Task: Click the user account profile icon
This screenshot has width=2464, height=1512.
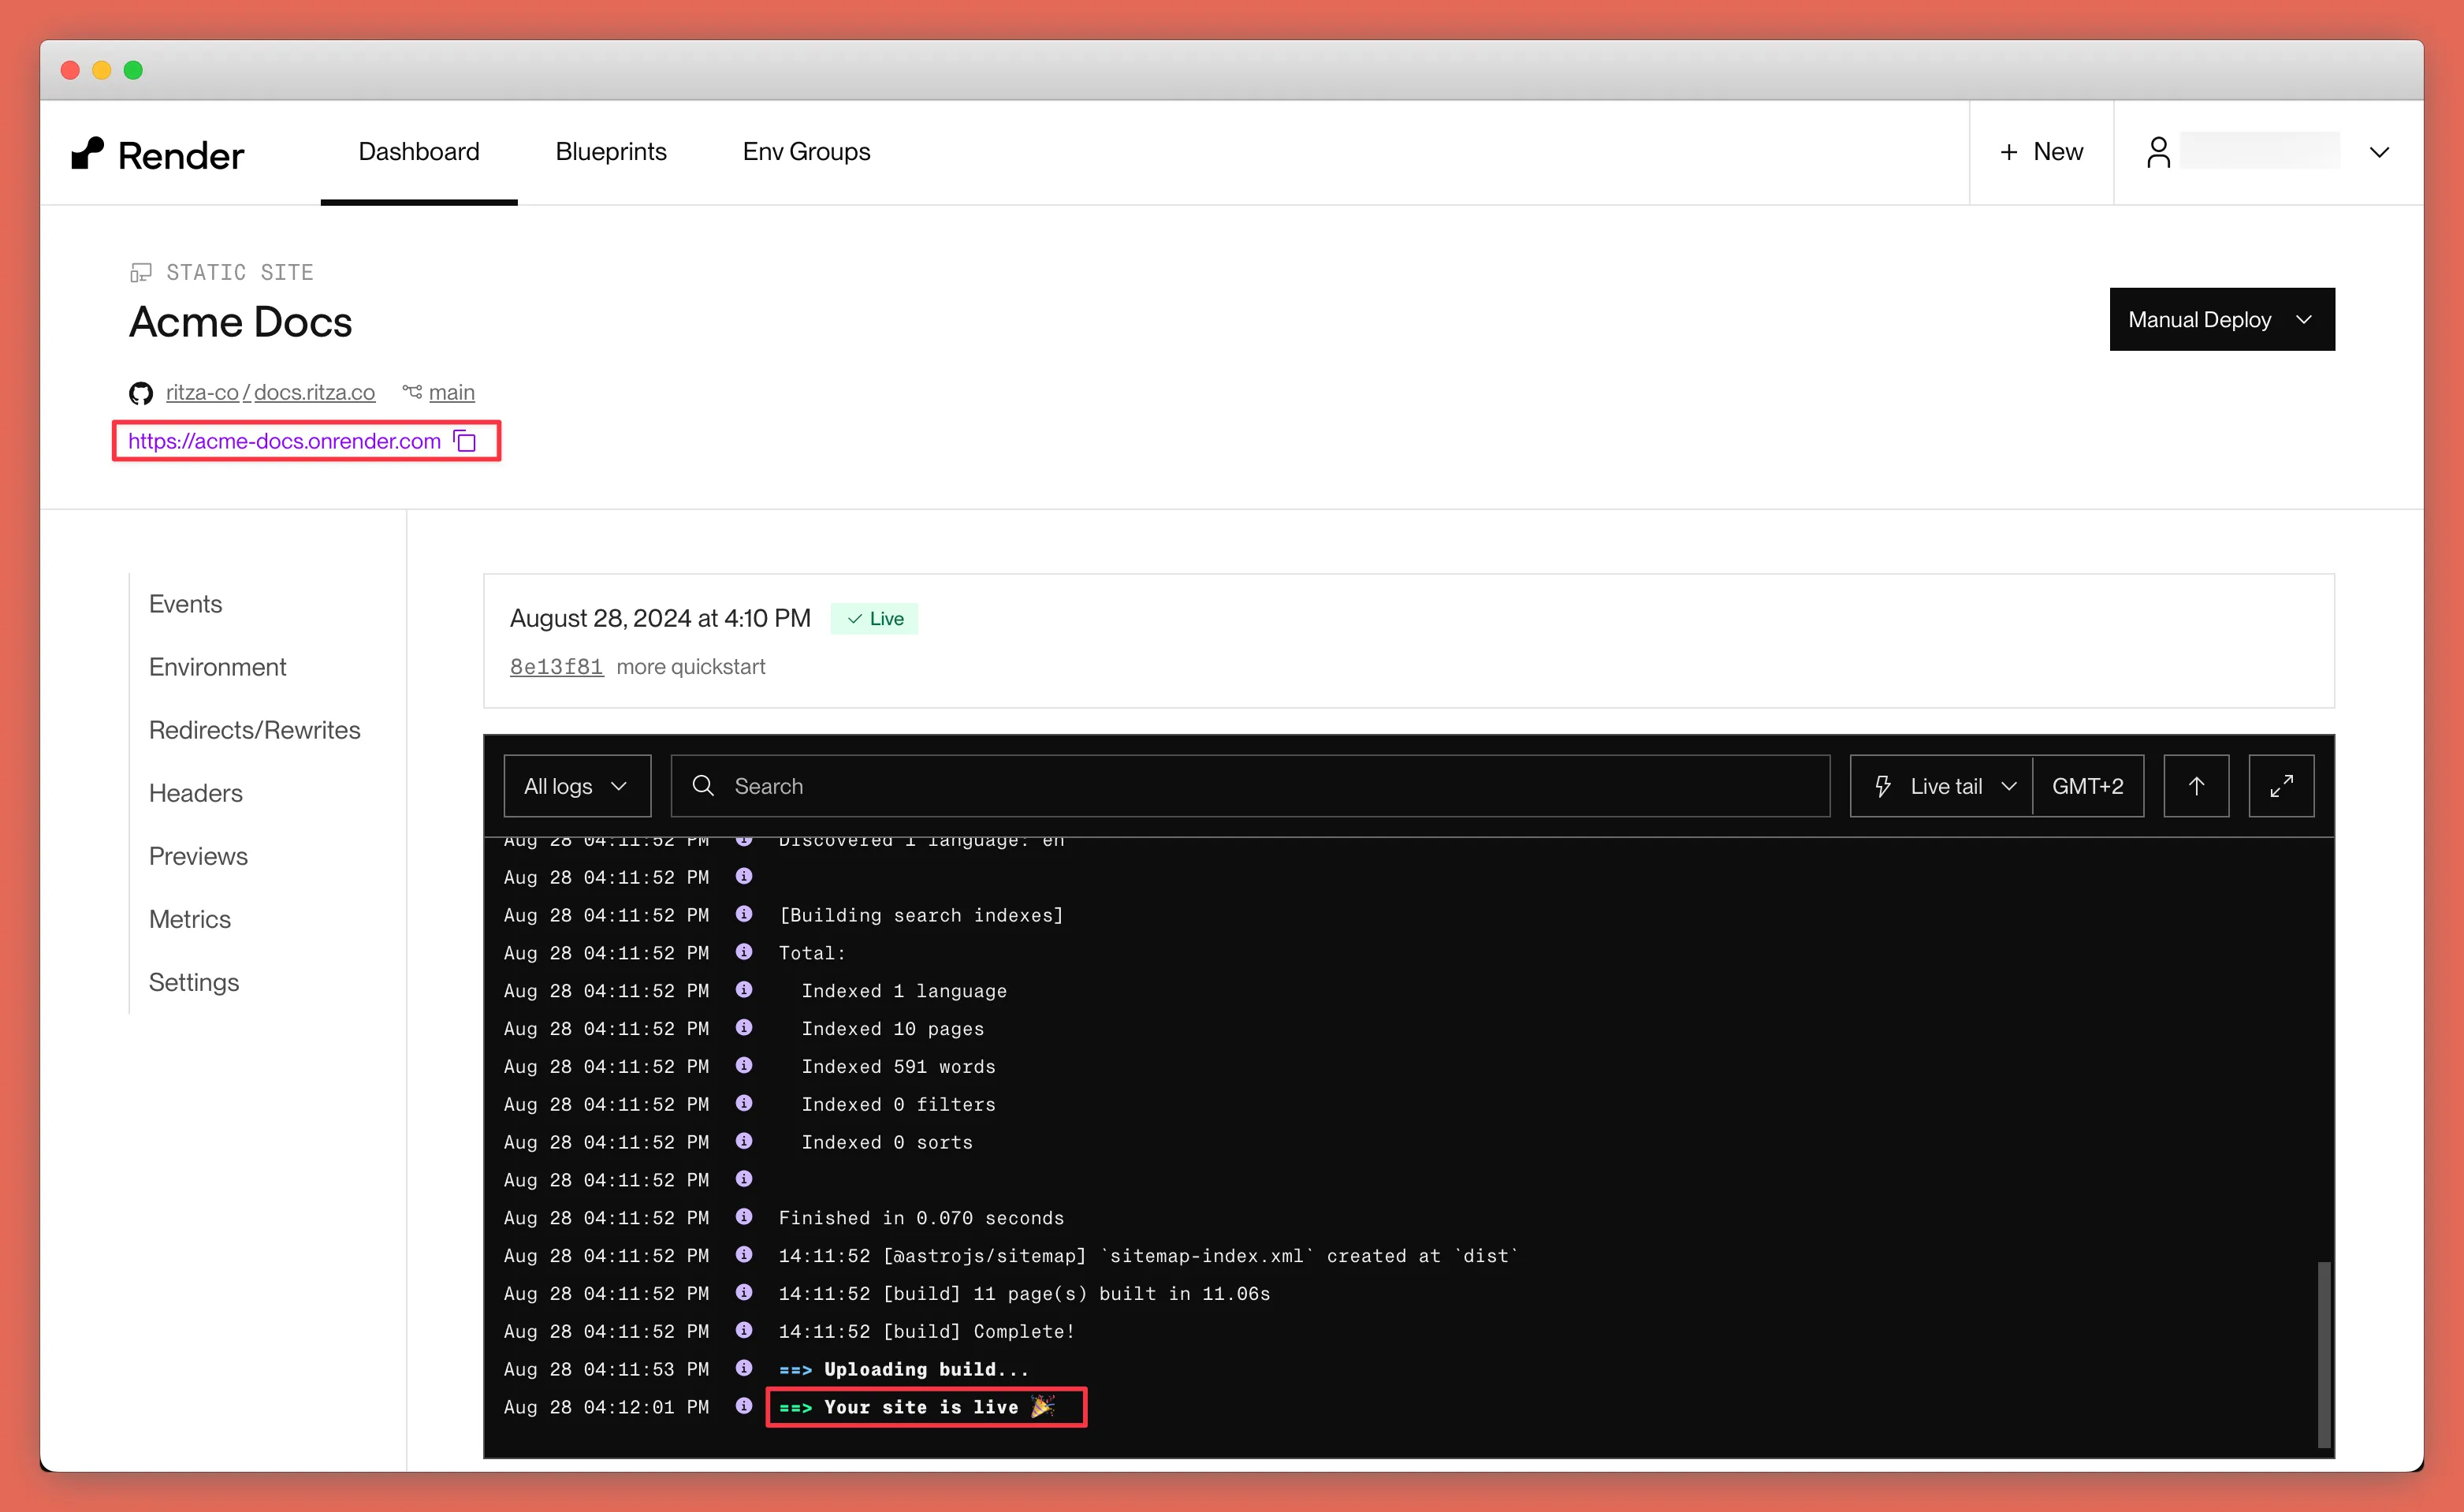Action: coord(2158,152)
